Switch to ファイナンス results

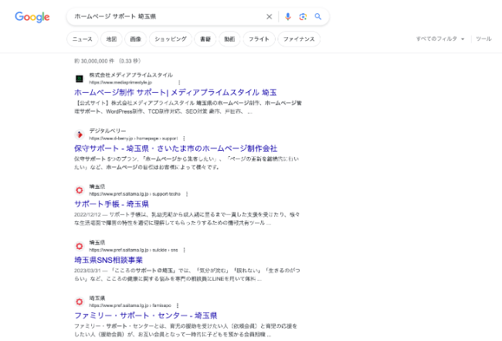click(x=299, y=39)
